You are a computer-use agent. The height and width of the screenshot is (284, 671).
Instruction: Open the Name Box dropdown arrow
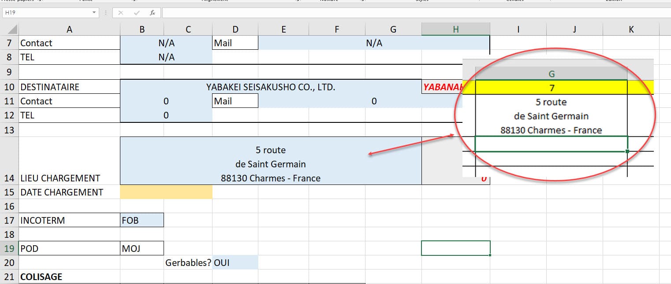[x=94, y=13]
